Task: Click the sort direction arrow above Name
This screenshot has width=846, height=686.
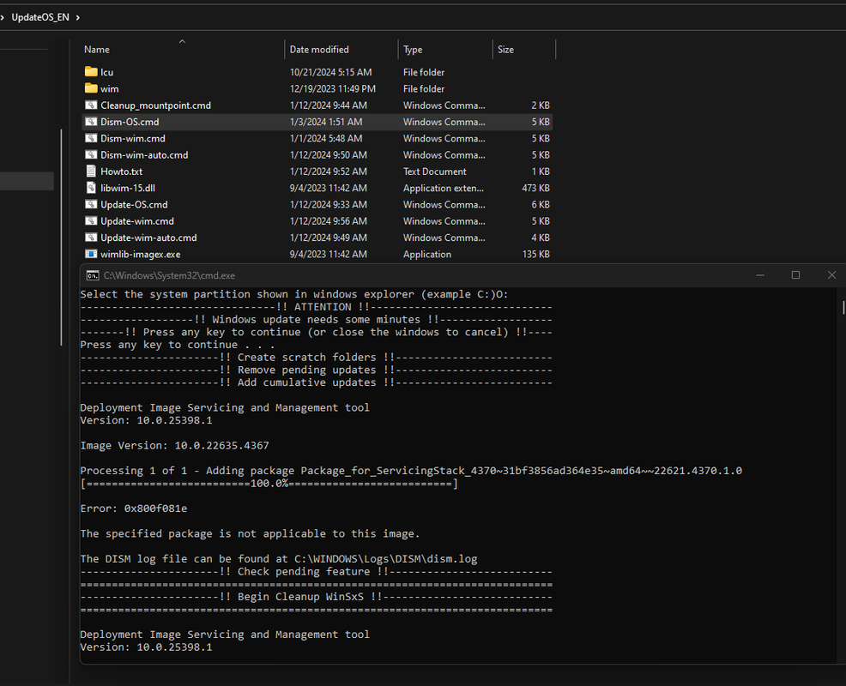Action: [182, 41]
